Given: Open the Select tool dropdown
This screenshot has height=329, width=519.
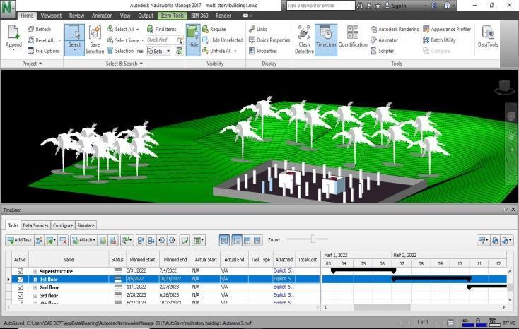Looking at the screenshot, I should (x=74, y=50).
